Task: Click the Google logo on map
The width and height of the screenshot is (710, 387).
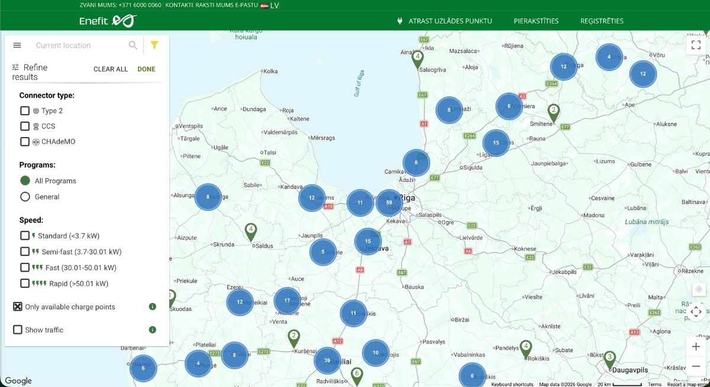Action: (18, 381)
